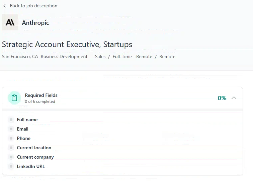Image resolution: width=253 pixels, height=182 pixels.
Task: Click the status dot beside Email
Action: (x=11, y=129)
